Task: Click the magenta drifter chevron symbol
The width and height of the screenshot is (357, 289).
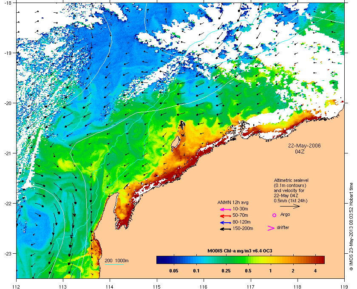Action: (x=271, y=228)
